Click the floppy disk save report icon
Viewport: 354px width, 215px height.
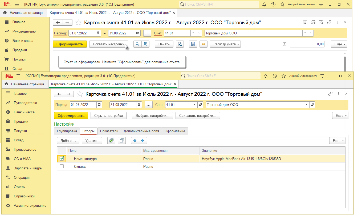(x=193, y=44)
